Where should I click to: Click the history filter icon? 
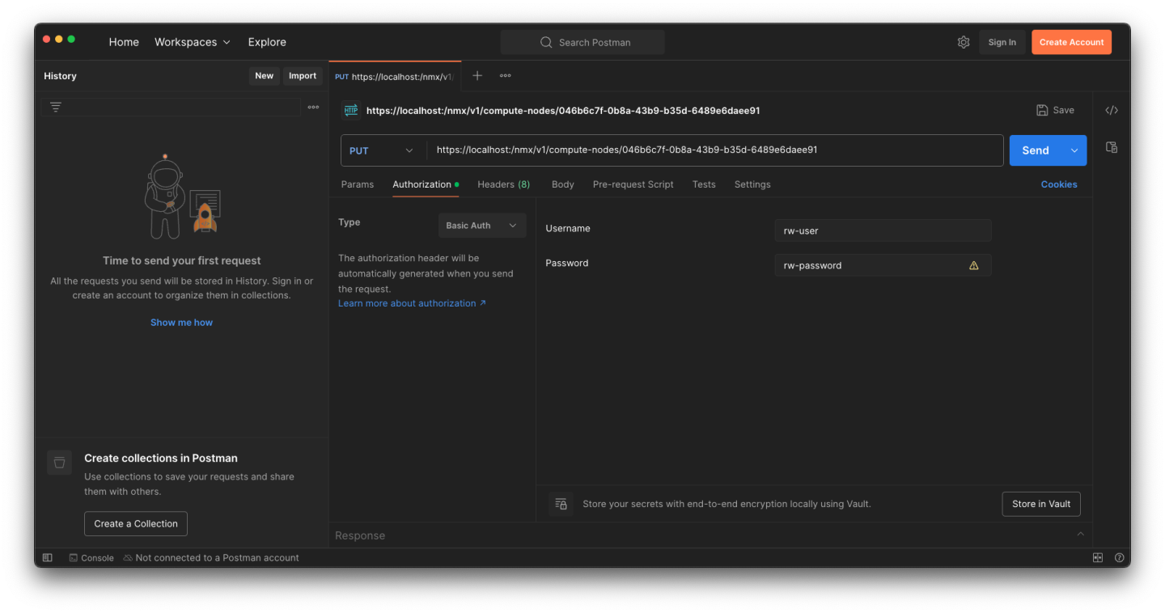coord(56,107)
